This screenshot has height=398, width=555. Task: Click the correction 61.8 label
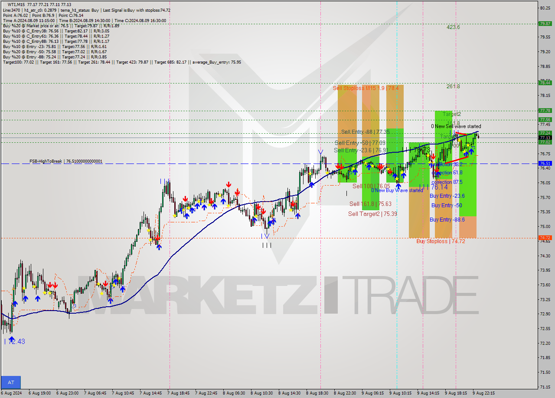(x=447, y=173)
